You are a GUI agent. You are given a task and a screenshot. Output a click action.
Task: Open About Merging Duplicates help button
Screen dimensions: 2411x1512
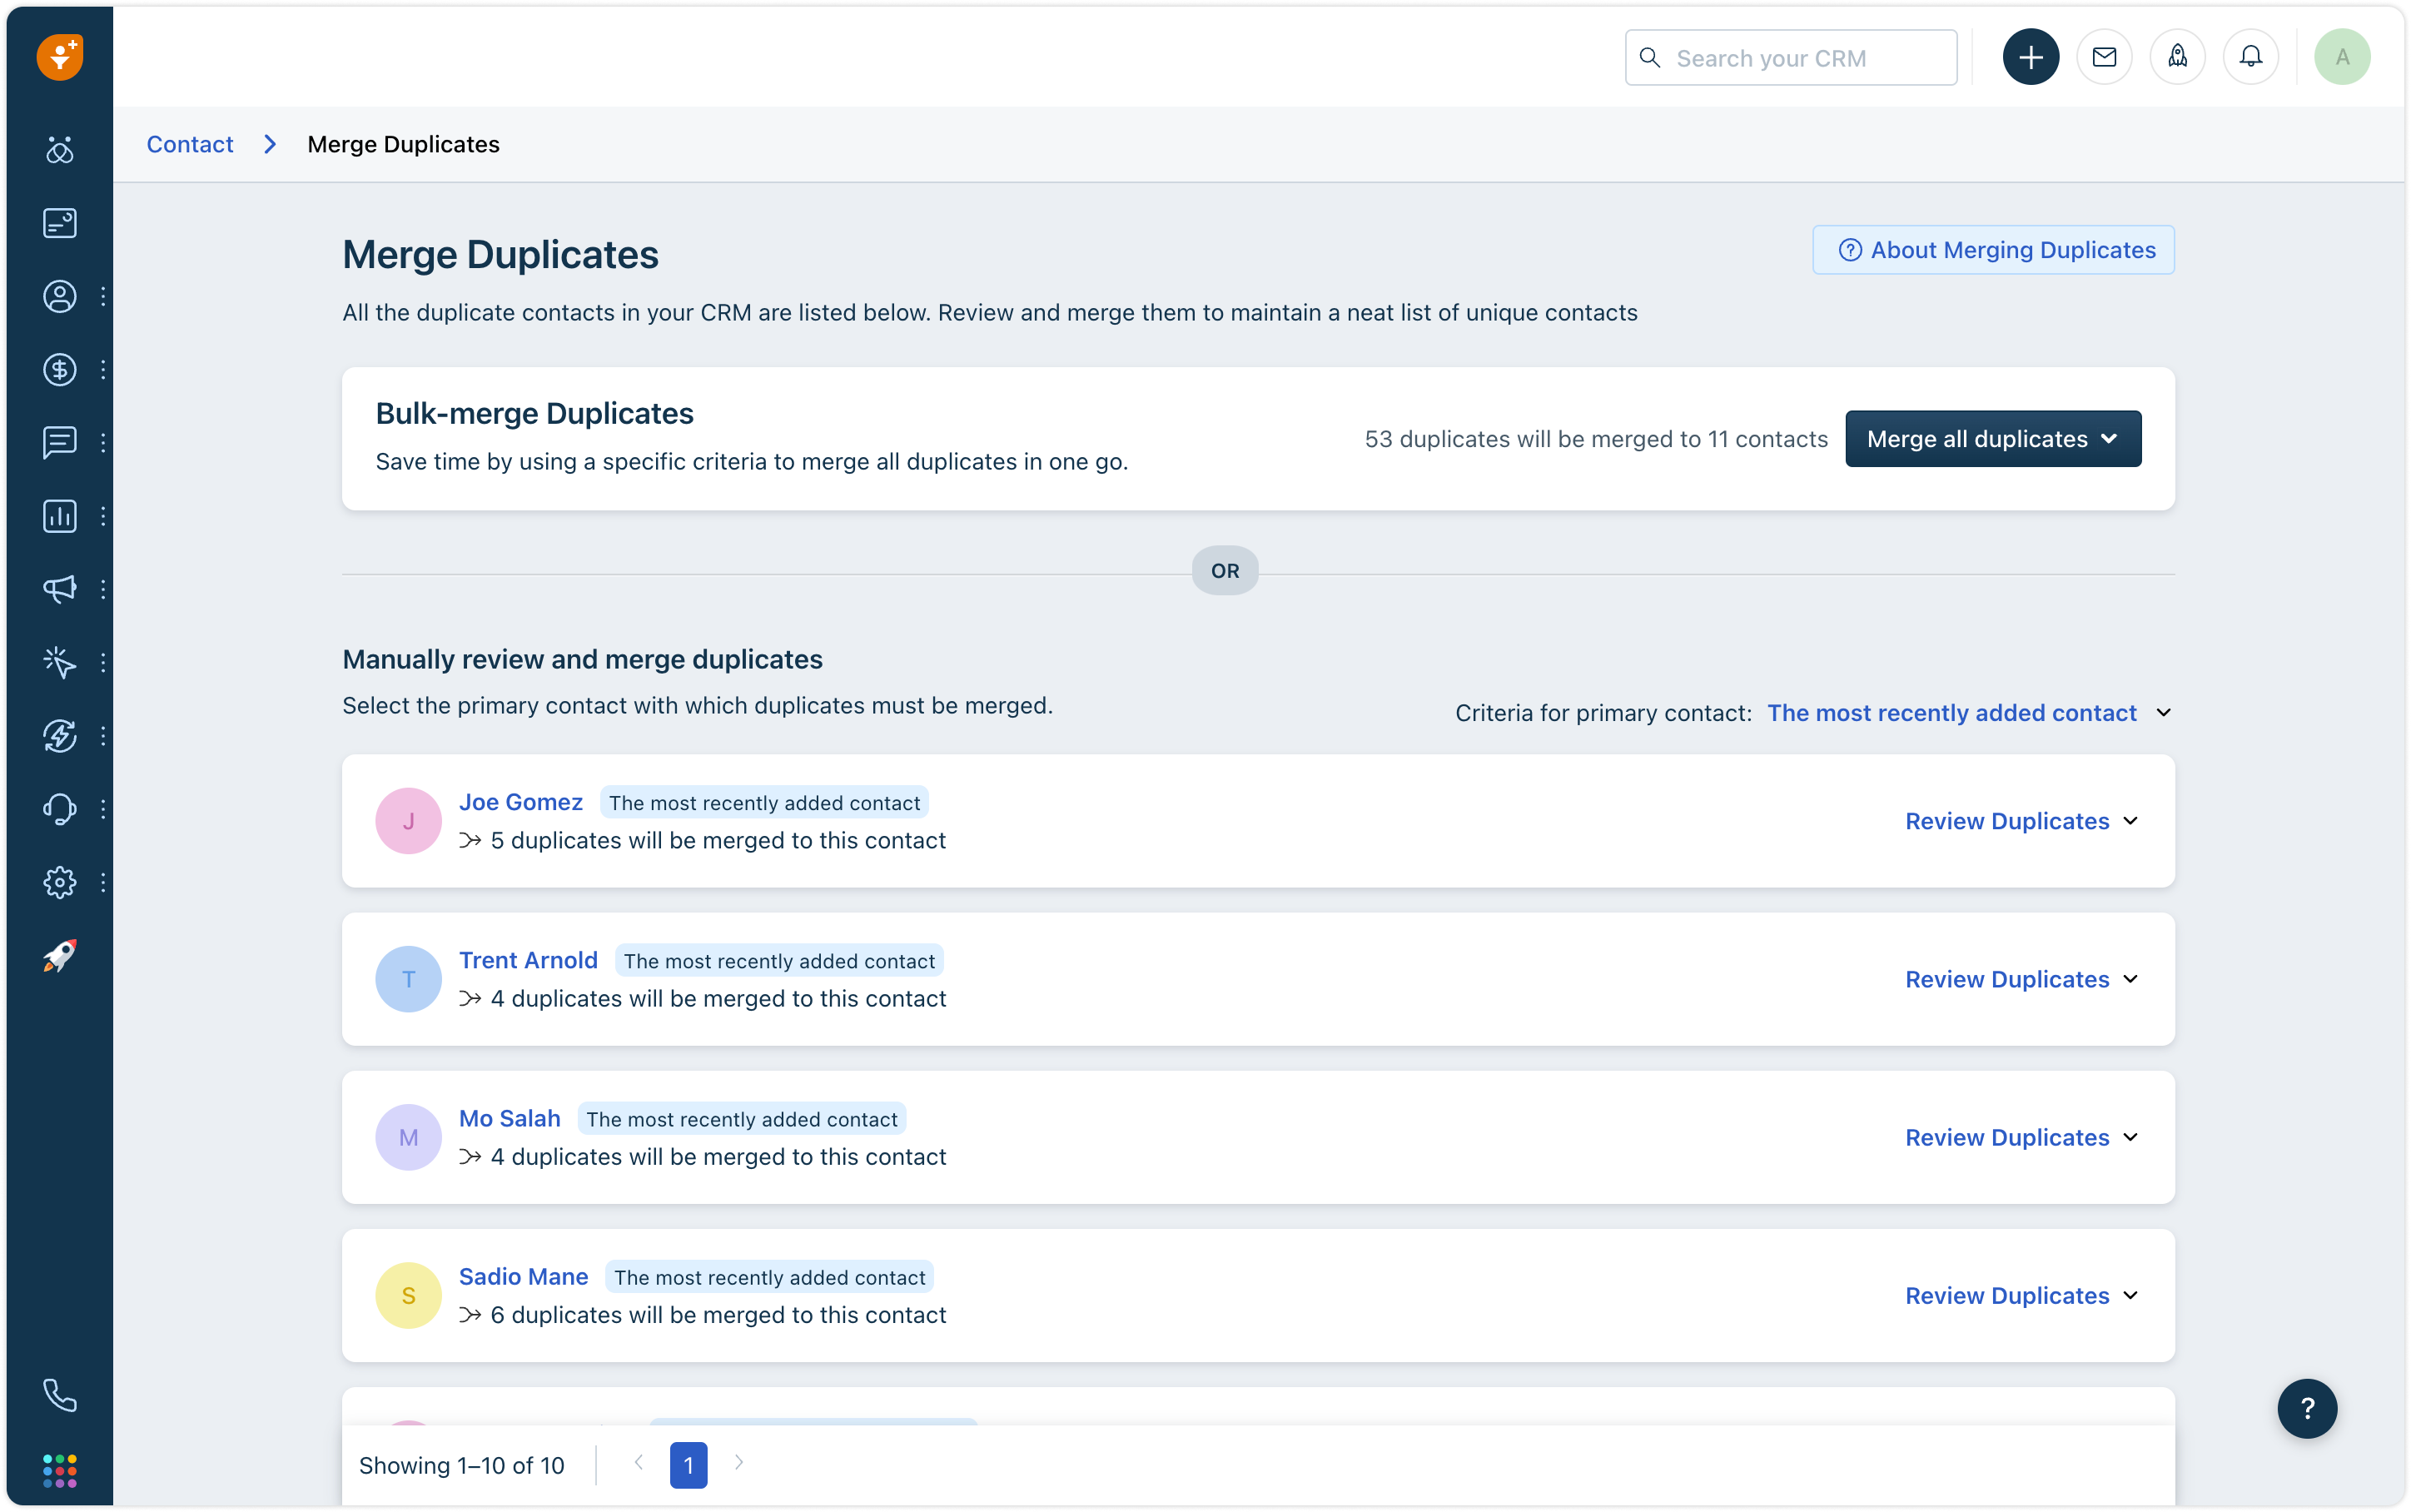1993,250
